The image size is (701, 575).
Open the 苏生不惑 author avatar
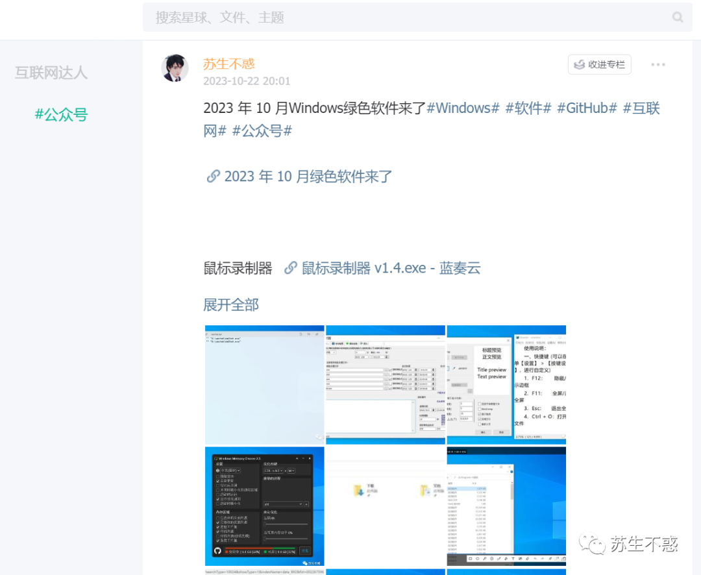[175, 68]
